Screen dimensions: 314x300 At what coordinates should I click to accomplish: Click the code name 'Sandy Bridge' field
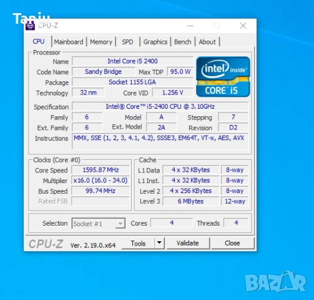click(x=103, y=72)
